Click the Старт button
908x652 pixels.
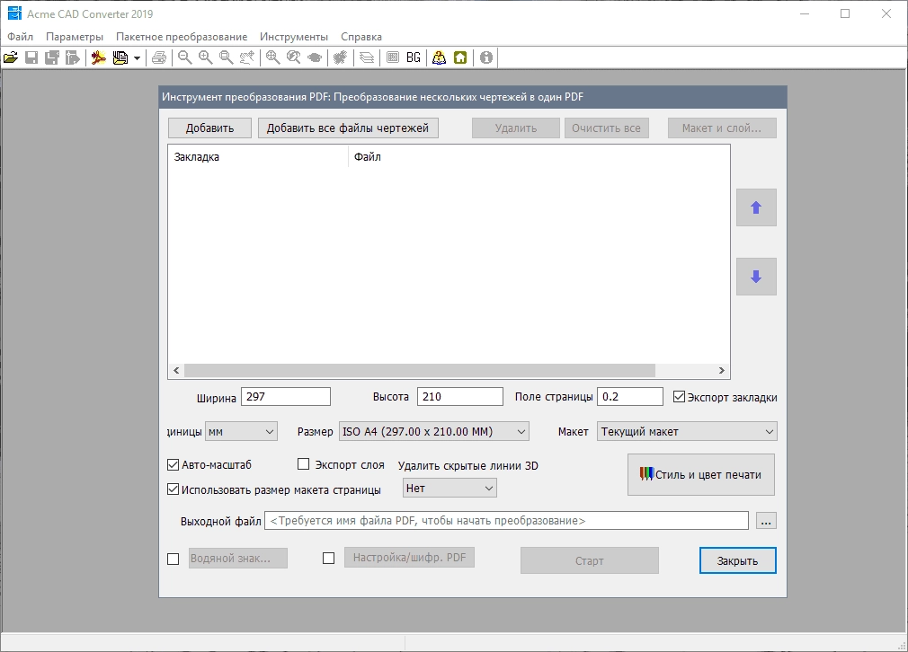[x=590, y=560]
